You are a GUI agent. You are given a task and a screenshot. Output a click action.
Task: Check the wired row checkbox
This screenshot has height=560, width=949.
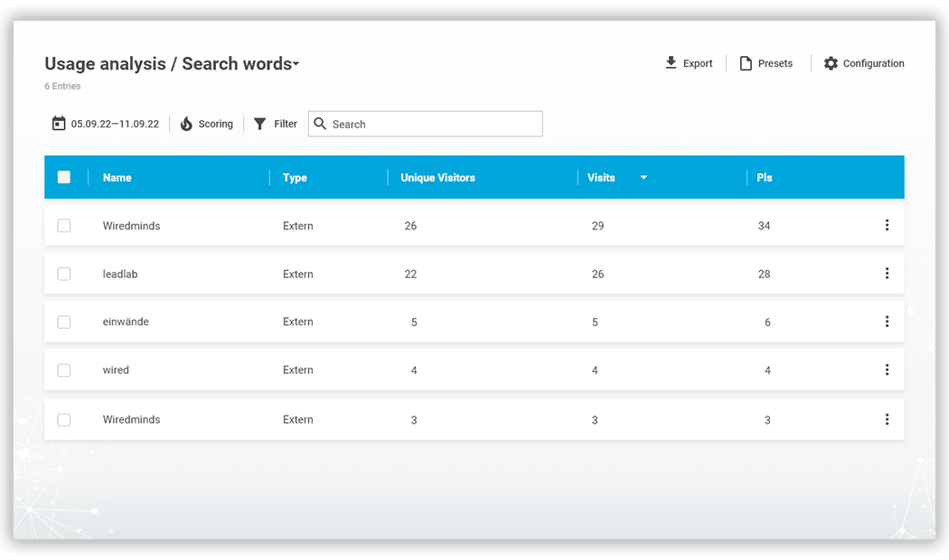[63, 370]
